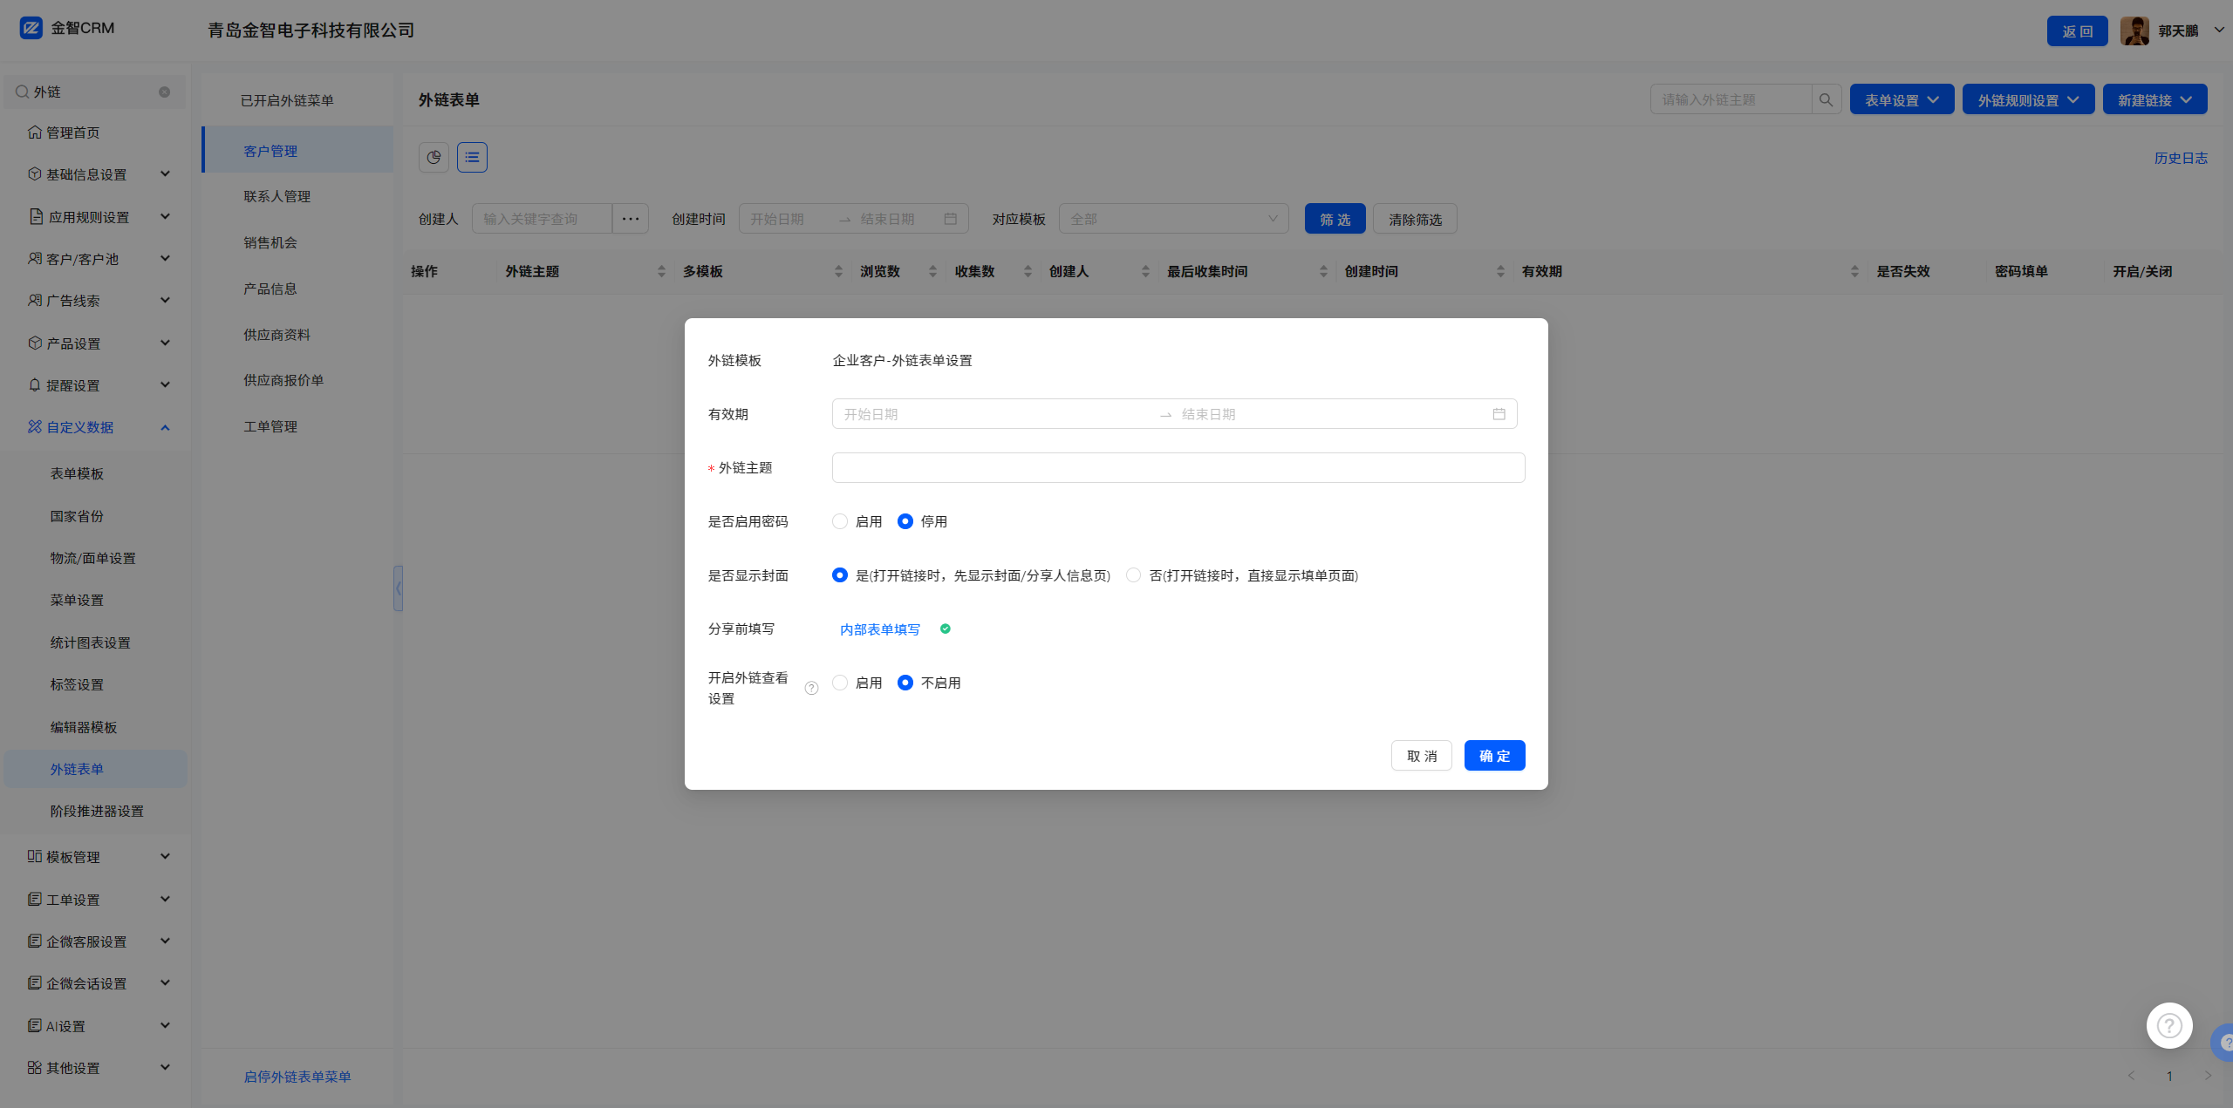The width and height of the screenshot is (2233, 1108).
Task: Collapse sidebar using panel edge handle
Action: 398,588
